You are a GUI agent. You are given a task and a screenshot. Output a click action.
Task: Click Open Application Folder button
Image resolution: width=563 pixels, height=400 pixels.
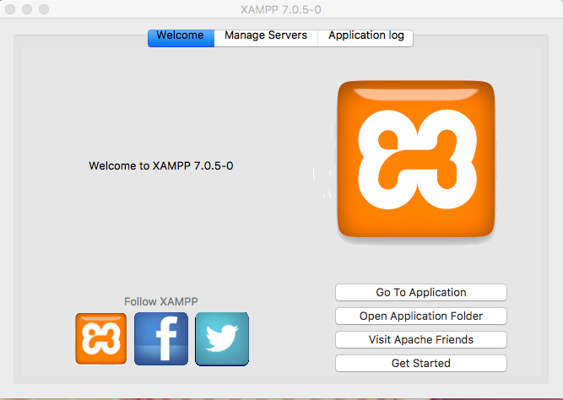421,316
